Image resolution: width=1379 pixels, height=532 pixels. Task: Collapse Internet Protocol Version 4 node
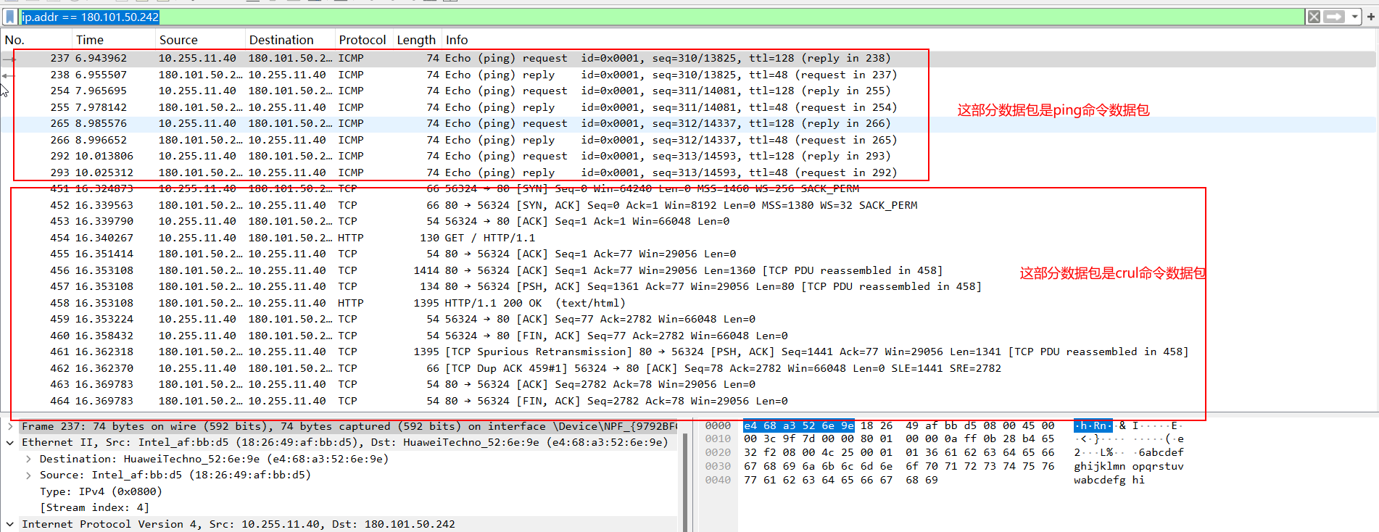[10, 524]
